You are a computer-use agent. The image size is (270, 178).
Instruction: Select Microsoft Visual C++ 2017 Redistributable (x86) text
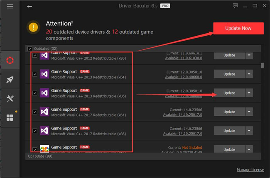coord(88,134)
